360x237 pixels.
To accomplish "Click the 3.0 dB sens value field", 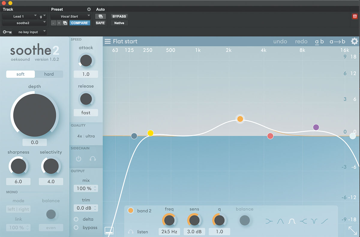I will click(x=194, y=232).
